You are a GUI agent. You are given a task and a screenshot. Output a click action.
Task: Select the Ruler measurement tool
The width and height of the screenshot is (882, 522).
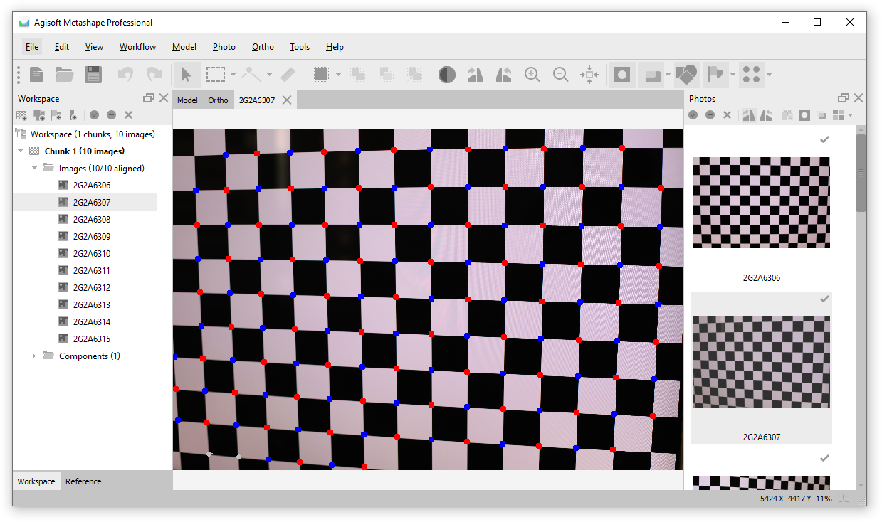coord(288,74)
